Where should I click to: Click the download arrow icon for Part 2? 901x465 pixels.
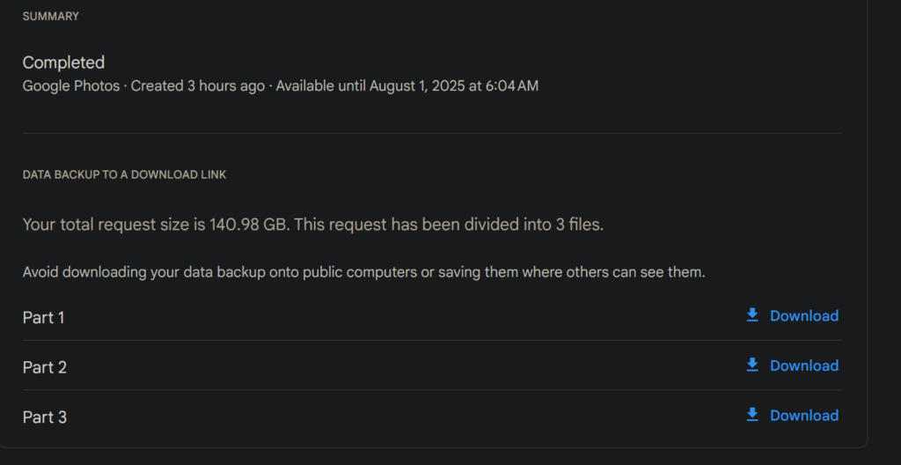pos(752,365)
